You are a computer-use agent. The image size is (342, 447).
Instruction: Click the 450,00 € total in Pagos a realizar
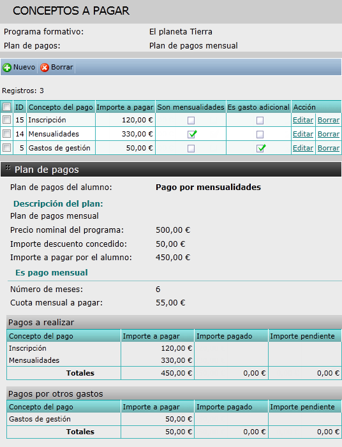pyautogui.click(x=176, y=373)
